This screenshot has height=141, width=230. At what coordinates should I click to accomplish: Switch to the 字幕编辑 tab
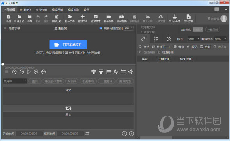(9, 9)
